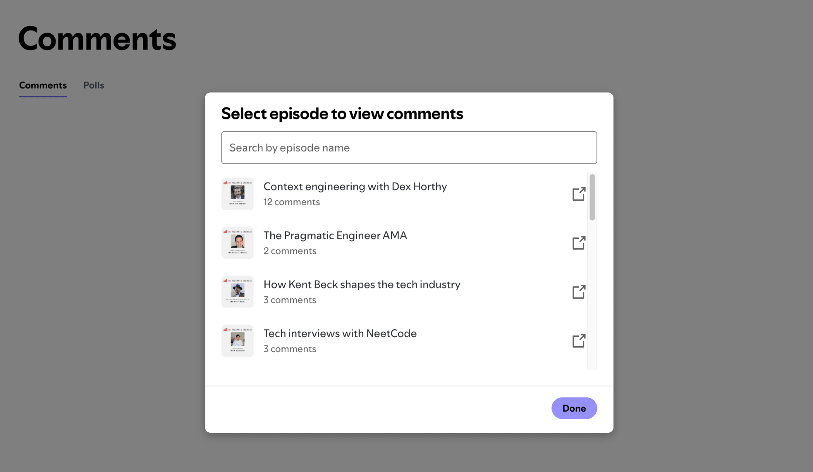Click the NeetCode episode thumbnail

click(x=237, y=341)
